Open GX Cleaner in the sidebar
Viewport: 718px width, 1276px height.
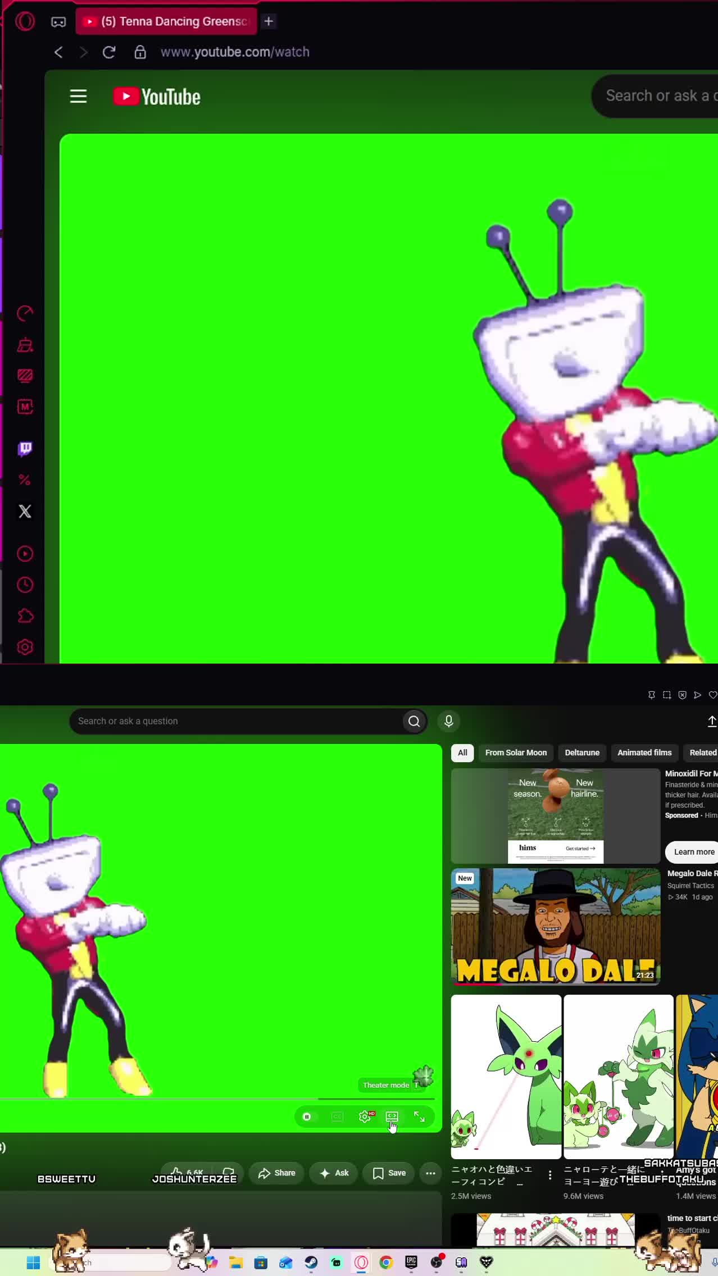pyautogui.click(x=25, y=345)
